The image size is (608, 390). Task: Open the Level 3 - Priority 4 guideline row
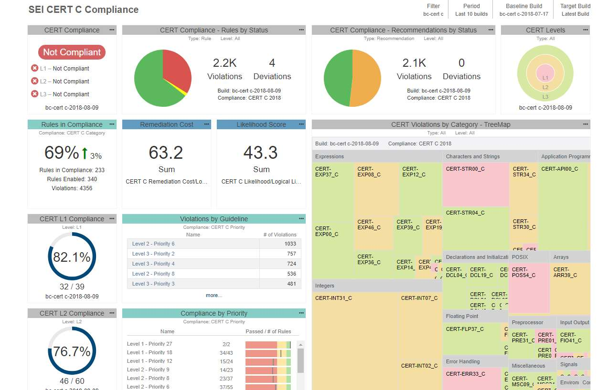pos(214,264)
